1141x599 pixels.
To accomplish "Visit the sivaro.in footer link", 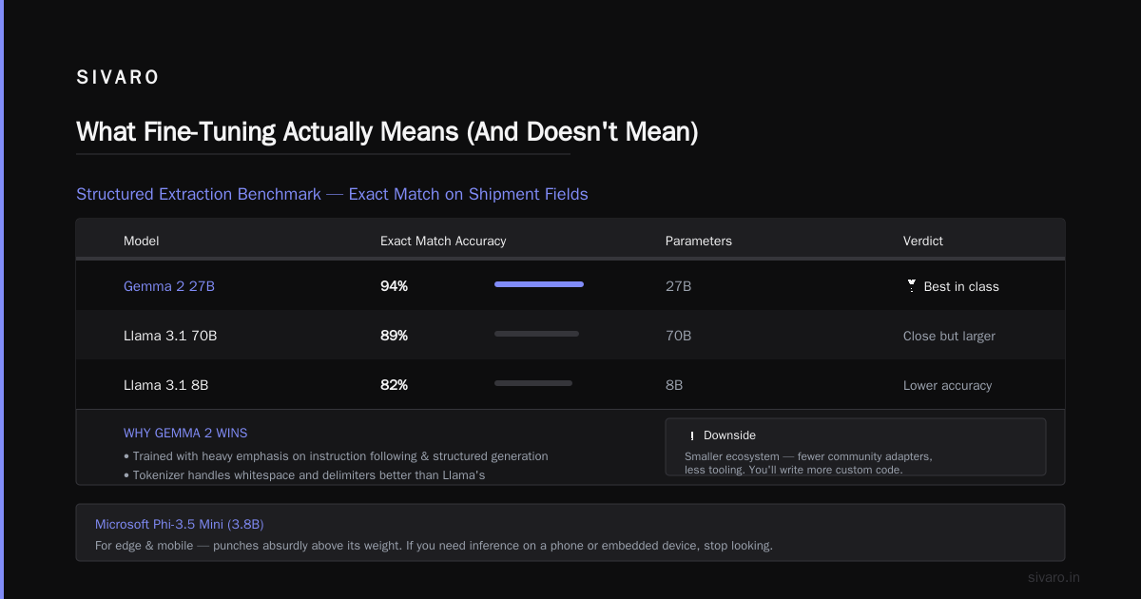I will [x=1054, y=577].
